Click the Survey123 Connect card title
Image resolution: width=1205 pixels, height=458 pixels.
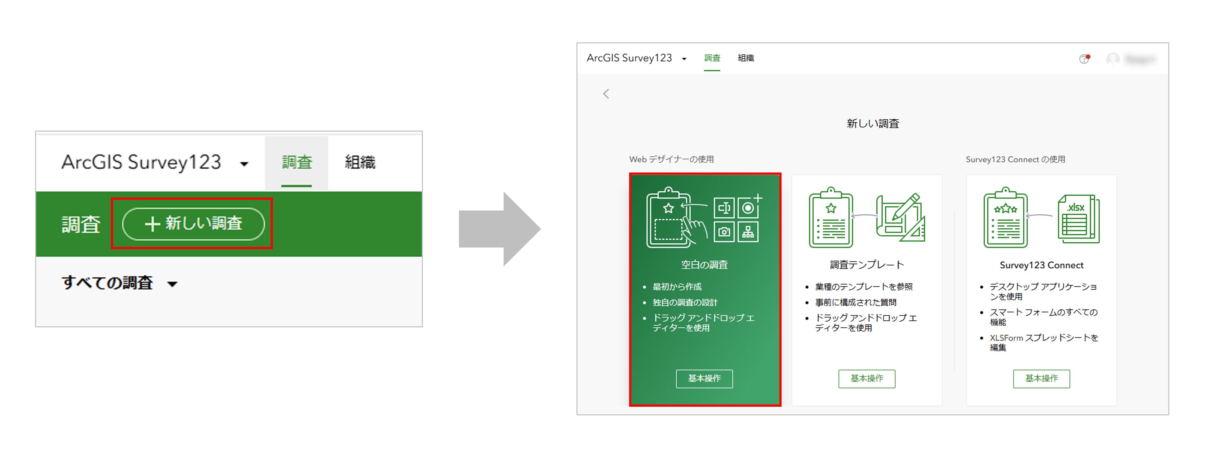1041,266
